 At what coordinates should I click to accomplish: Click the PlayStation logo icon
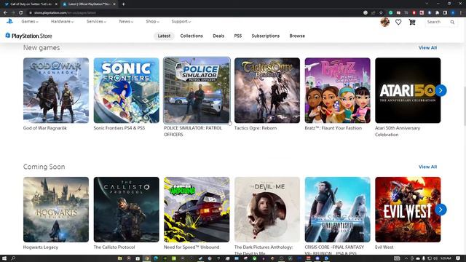click(9, 21)
